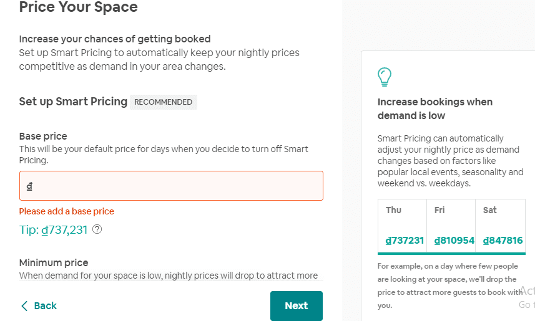This screenshot has width=535, height=321.
Task: Select Friday price ₫810954 in example table
Action: [454, 241]
